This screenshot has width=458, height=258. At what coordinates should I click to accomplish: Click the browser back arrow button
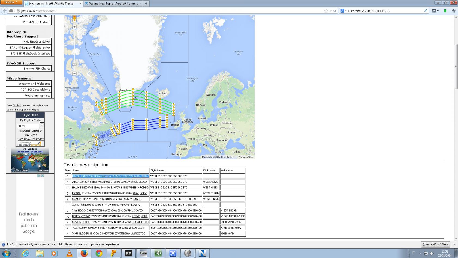[x=4, y=11]
